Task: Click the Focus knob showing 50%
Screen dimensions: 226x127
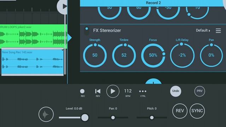Action: pos(153,55)
